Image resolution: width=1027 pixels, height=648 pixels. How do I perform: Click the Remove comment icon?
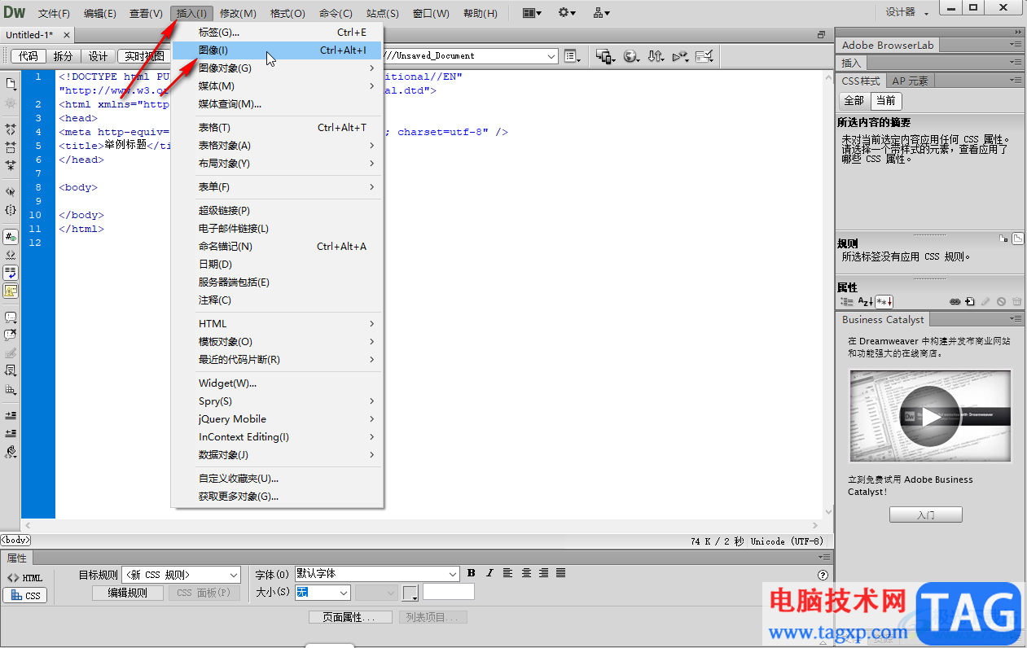pyautogui.click(x=11, y=335)
